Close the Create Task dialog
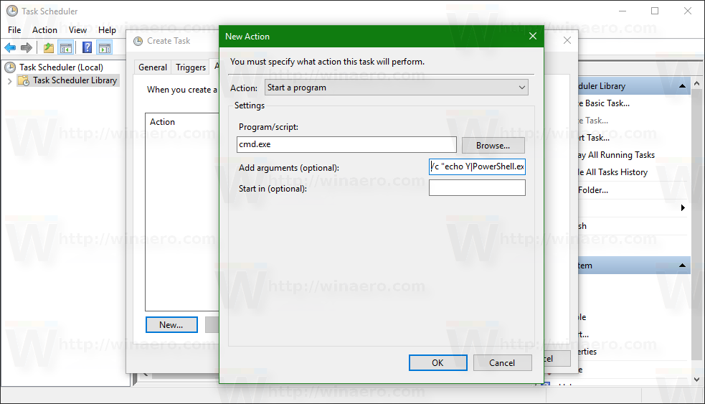Viewport: 705px width, 404px height. click(x=567, y=40)
